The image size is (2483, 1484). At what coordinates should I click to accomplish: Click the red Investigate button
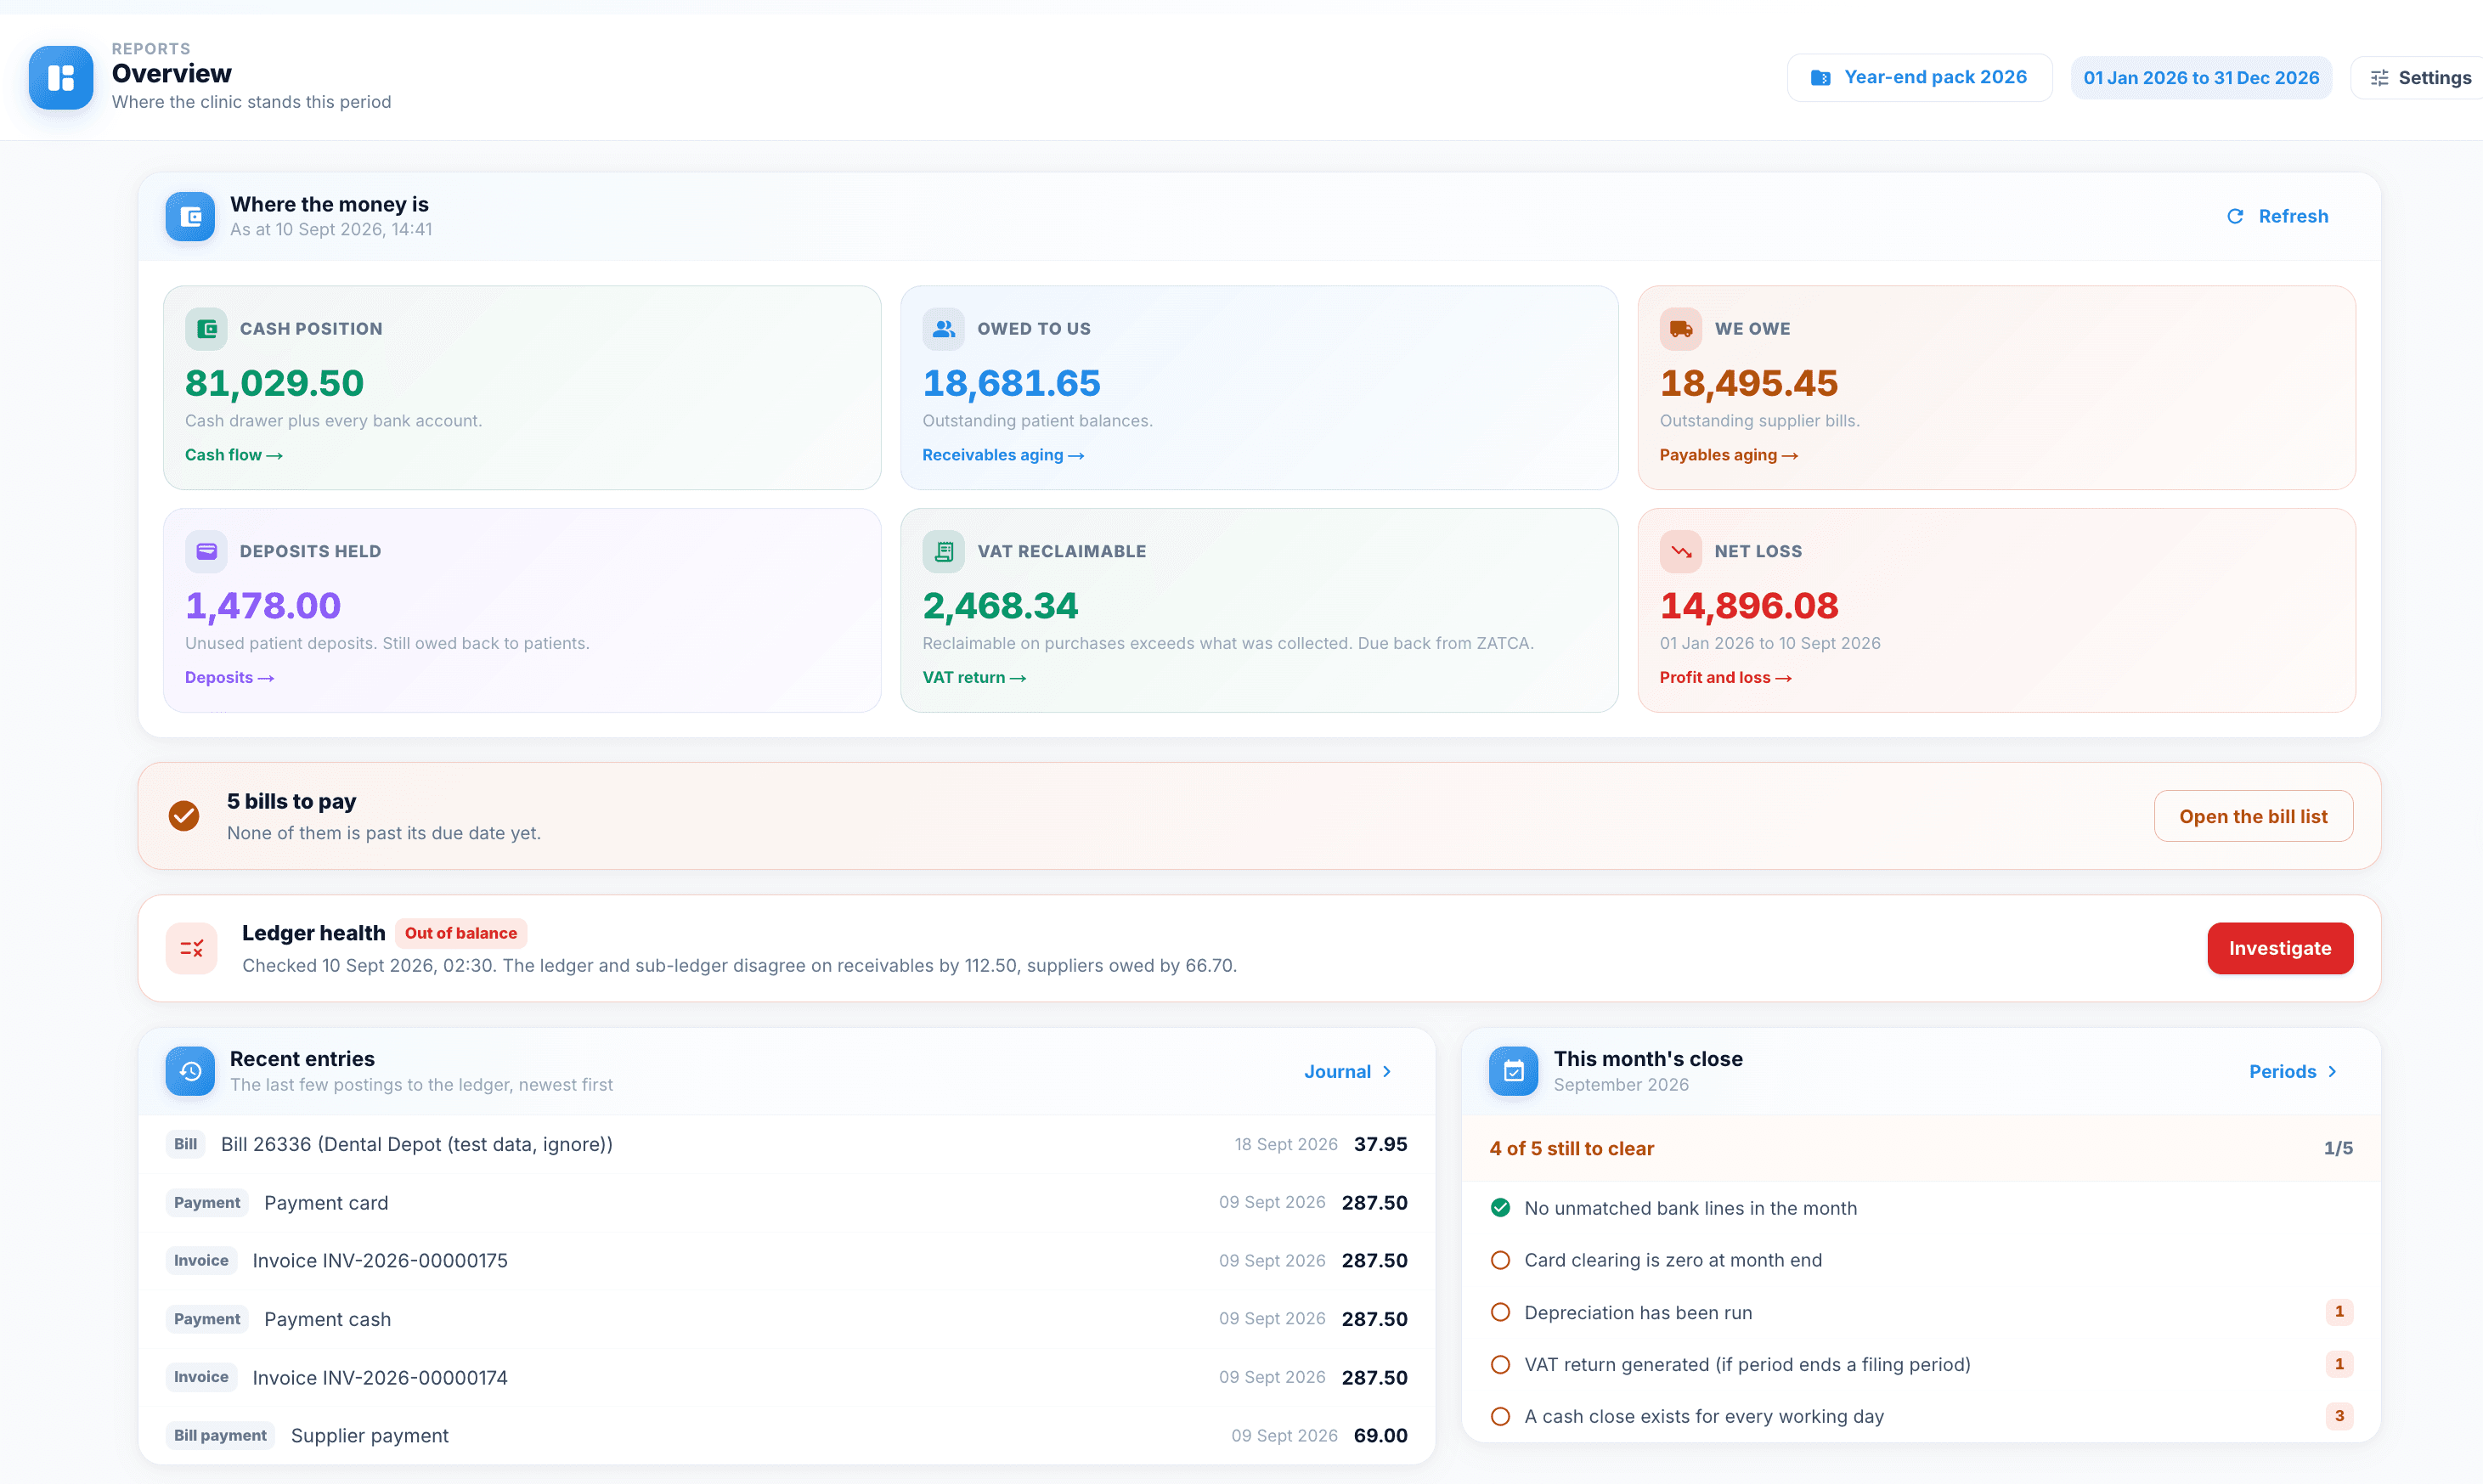pyautogui.click(x=2279, y=948)
